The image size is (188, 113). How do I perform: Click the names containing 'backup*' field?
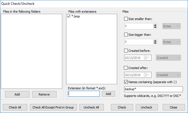pyautogui.click(x=153, y=89)
